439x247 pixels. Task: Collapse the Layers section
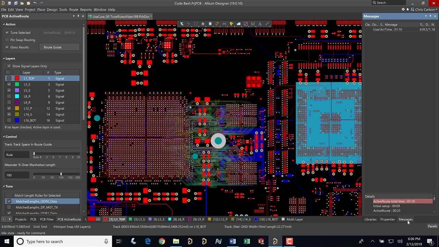pos(4,59)
